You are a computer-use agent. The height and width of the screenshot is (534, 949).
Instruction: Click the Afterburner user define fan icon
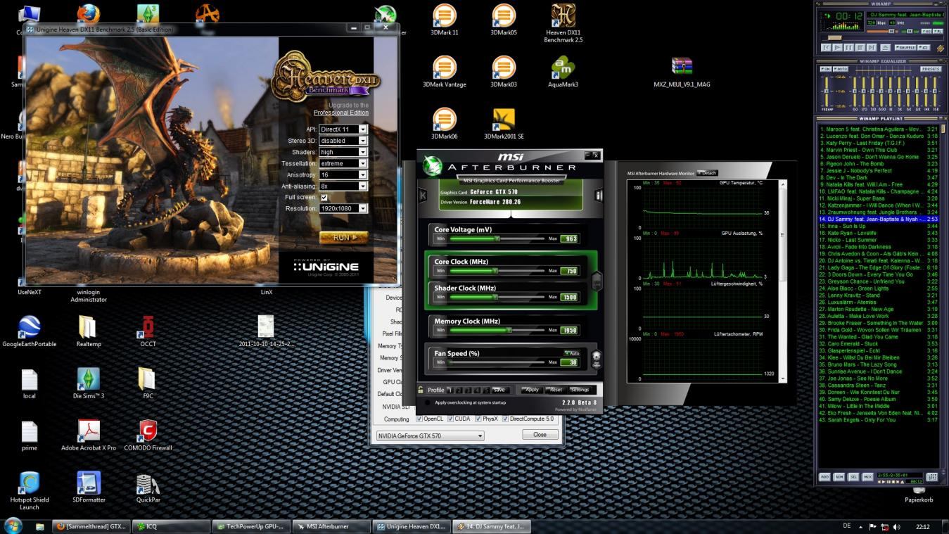pyautogui.click(x=597, y=359)
